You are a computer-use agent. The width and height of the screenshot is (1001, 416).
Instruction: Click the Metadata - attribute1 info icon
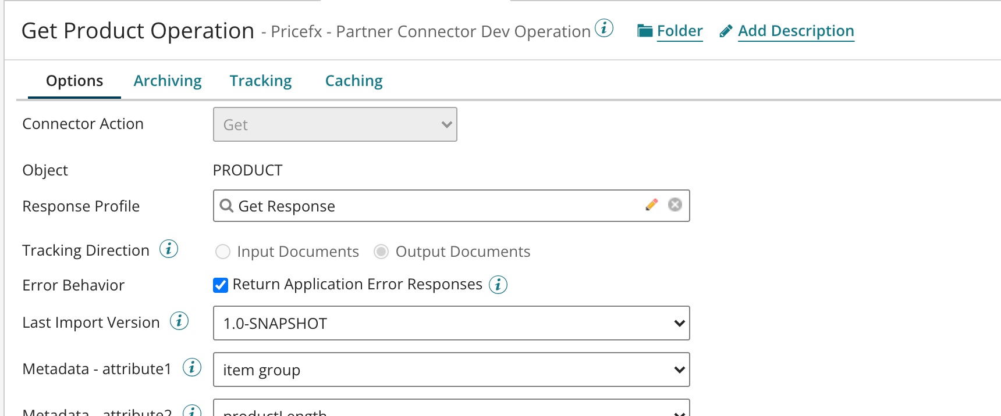(192, 367)
